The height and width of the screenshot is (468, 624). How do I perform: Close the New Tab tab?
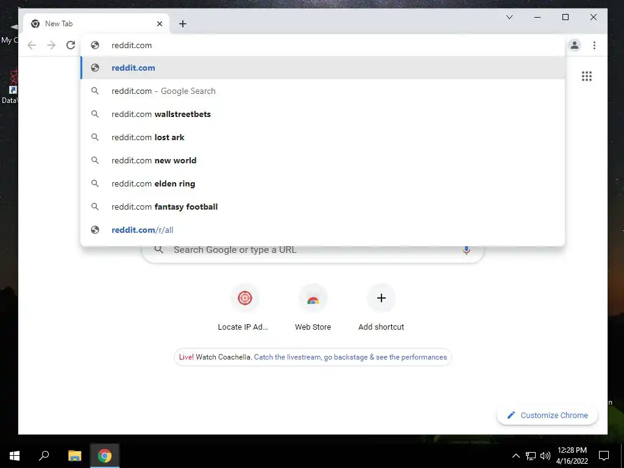point(160,24)
